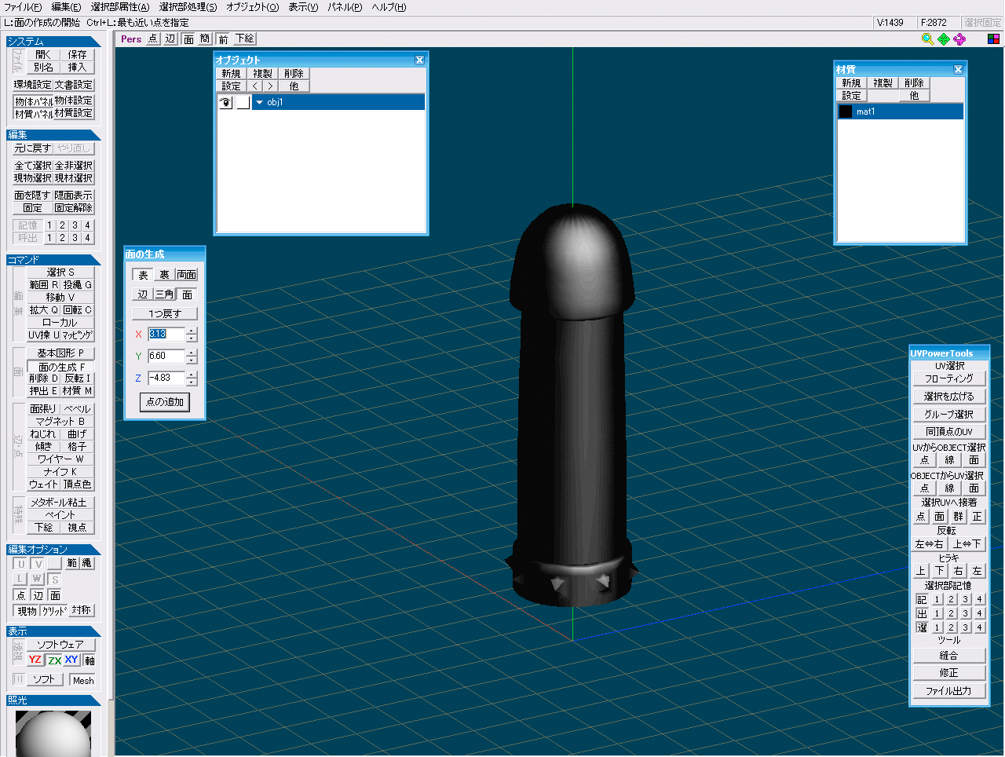Open the 選択部処理(S) menu
Image resolution: width=1005 pixels, height=757 pixels.
(x=188, y=7)
